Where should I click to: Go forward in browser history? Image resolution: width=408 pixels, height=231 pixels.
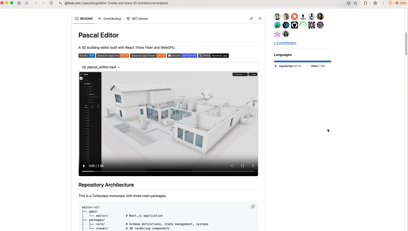coord(43,3)
